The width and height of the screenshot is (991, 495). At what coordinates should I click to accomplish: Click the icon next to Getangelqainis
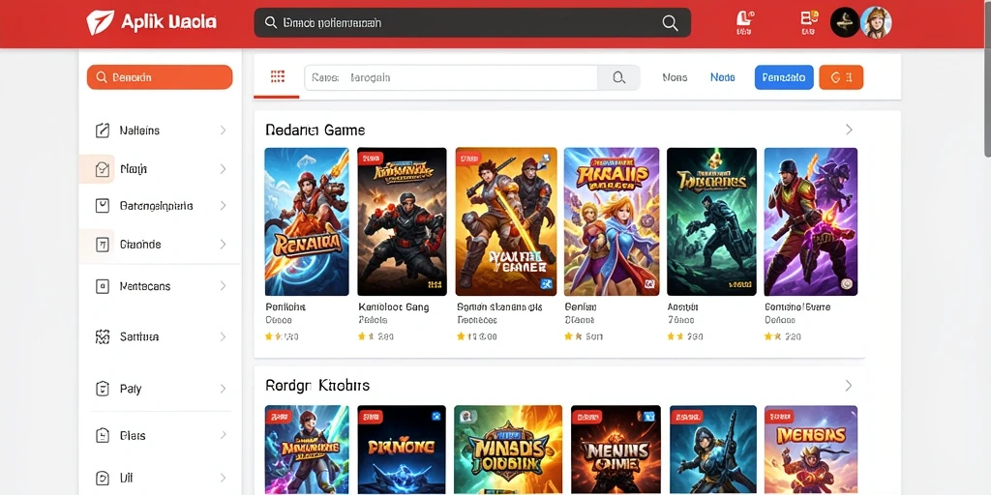point(103,206)
